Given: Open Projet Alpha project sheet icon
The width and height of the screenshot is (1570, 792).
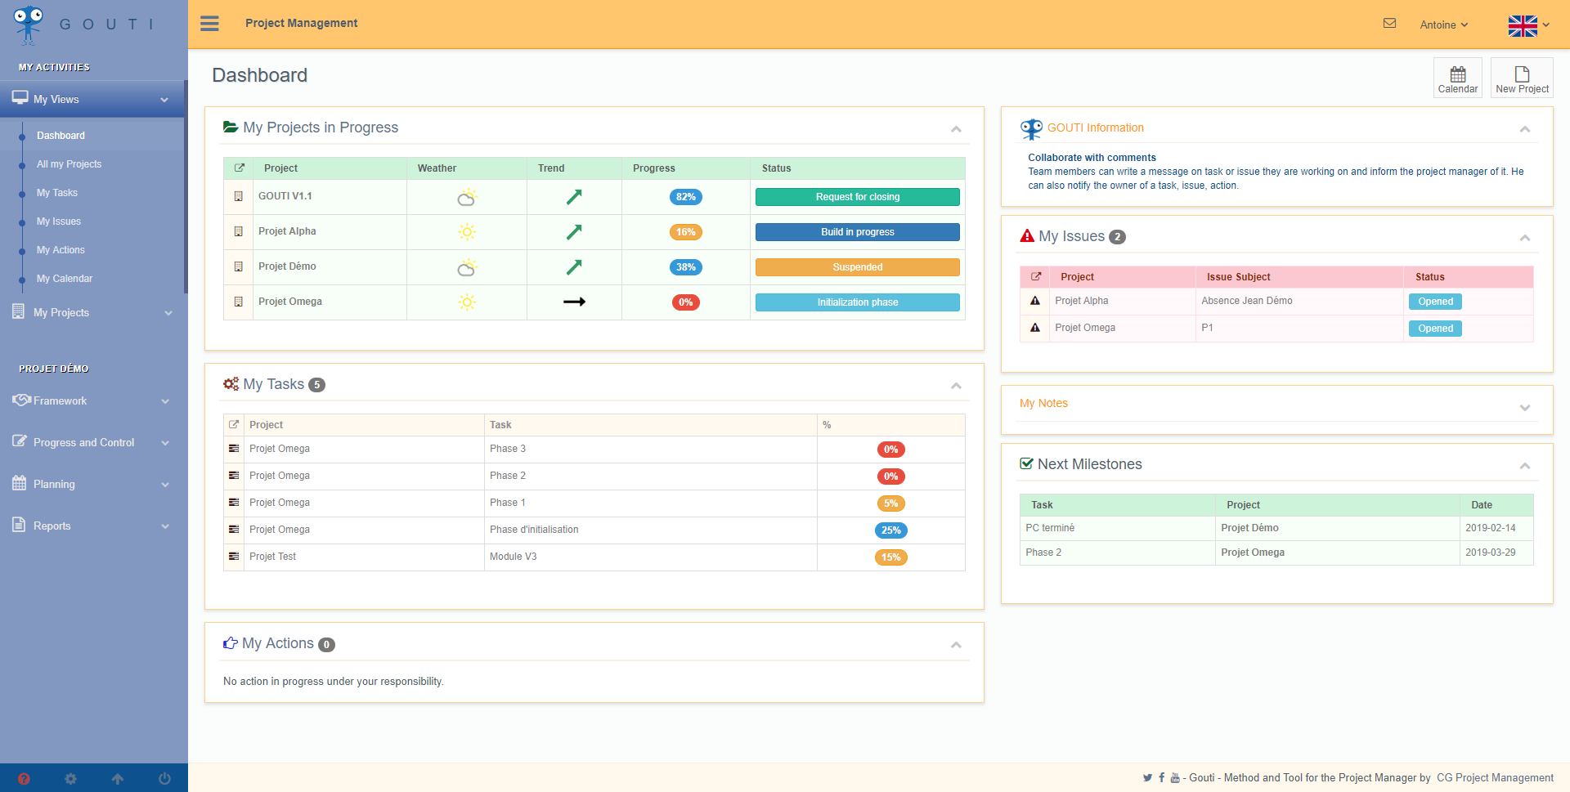Looking at the screenshot, I should [x=239, y=231].
